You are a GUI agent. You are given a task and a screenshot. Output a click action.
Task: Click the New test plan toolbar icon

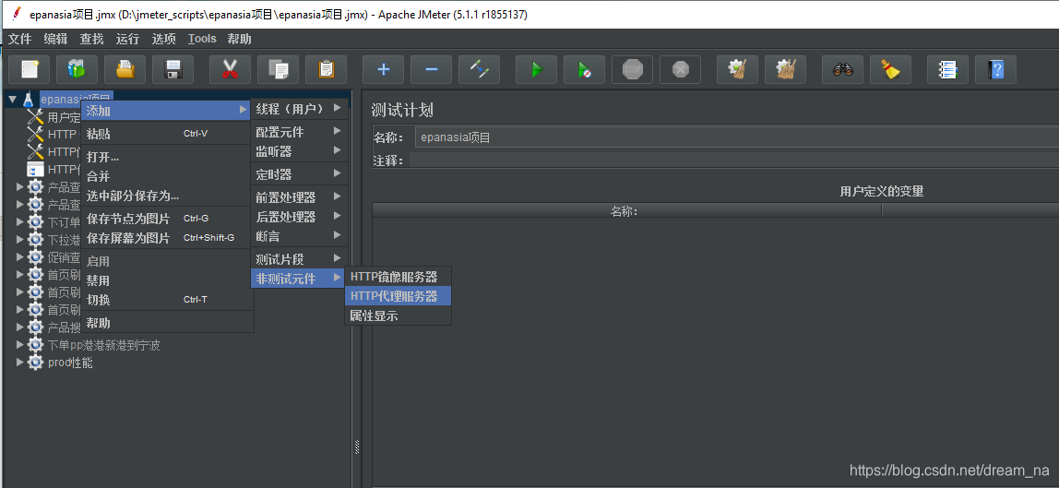pos(29,69)
